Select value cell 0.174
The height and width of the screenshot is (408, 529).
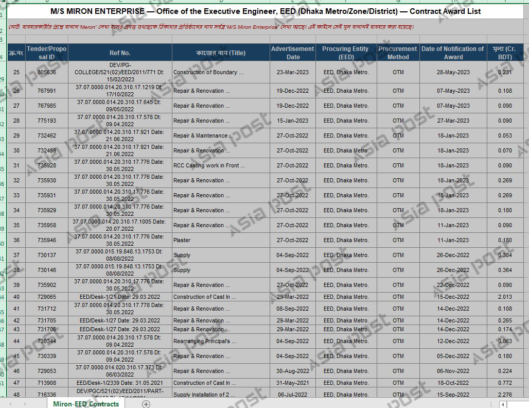click(x=505, y=329)
